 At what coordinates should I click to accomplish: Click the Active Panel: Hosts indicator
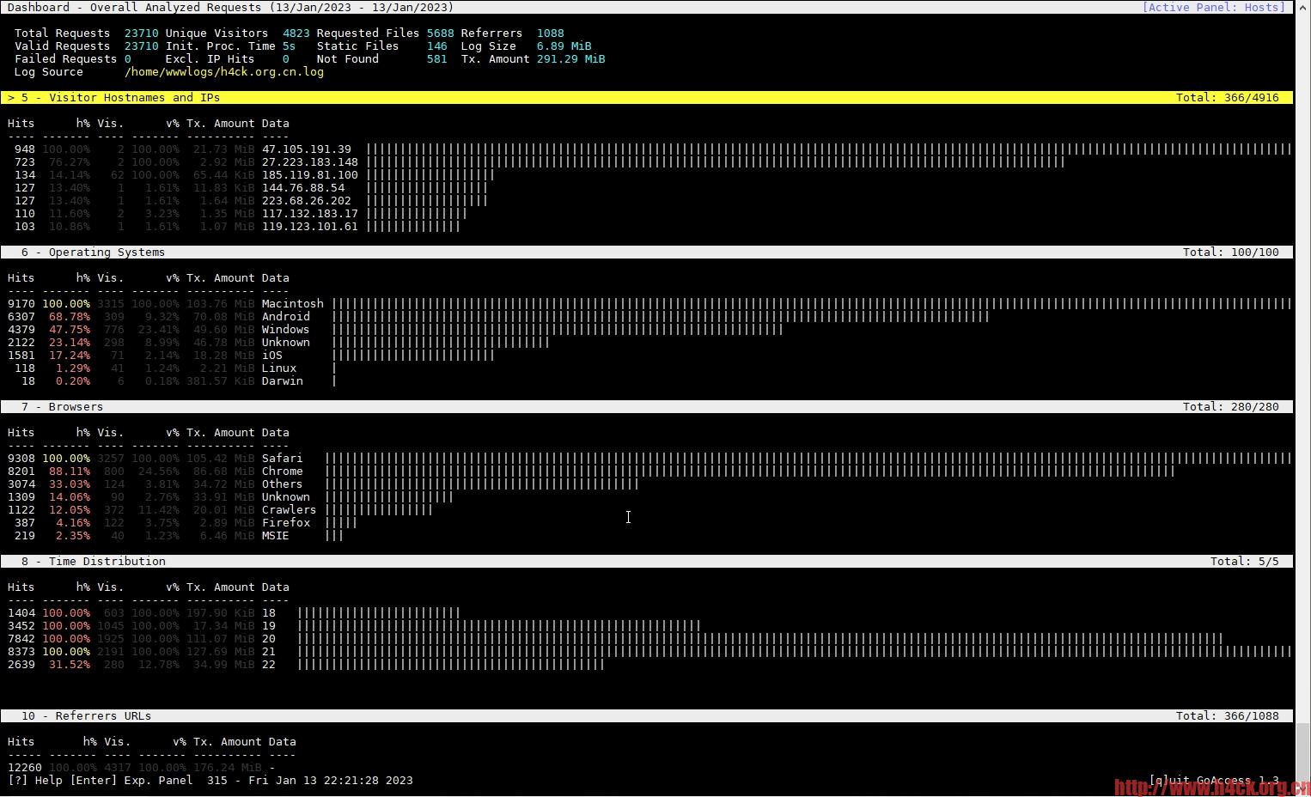point(1214,7)
